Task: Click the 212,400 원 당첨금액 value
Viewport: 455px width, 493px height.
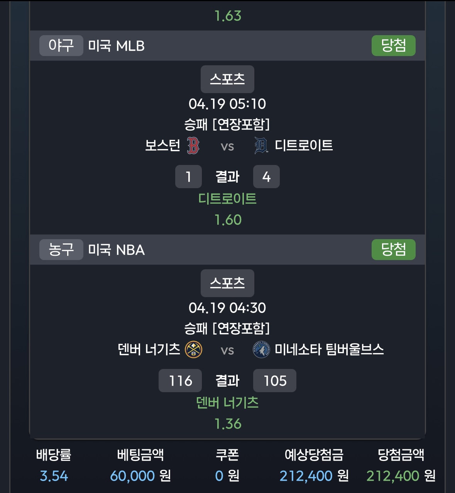Action: tap(401, 476)
